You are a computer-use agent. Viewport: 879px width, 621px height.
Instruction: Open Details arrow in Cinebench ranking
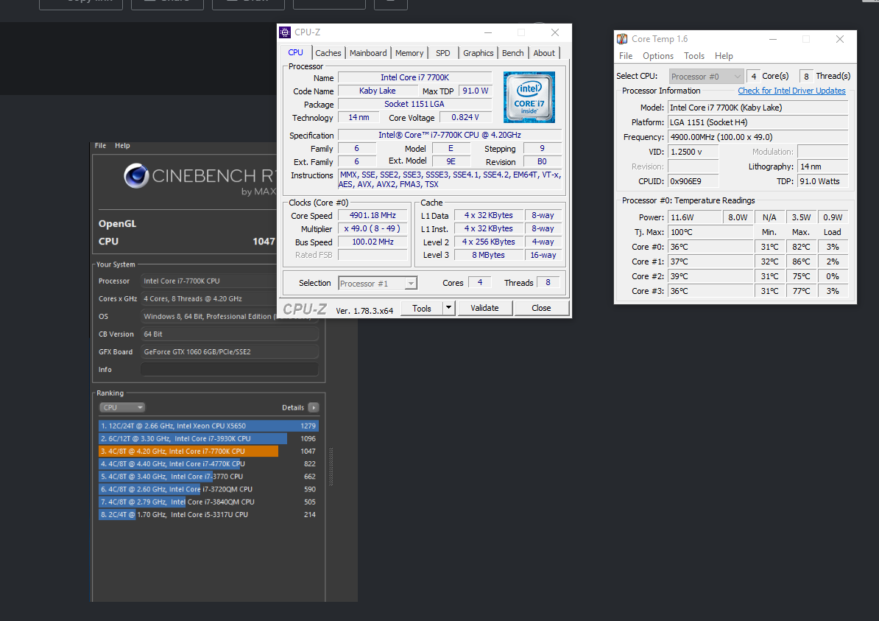[x=314, y=407]
